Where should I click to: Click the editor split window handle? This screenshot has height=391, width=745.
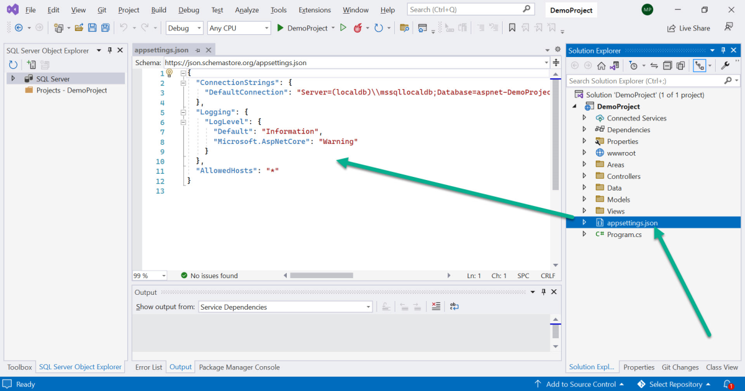pos(556,63)
